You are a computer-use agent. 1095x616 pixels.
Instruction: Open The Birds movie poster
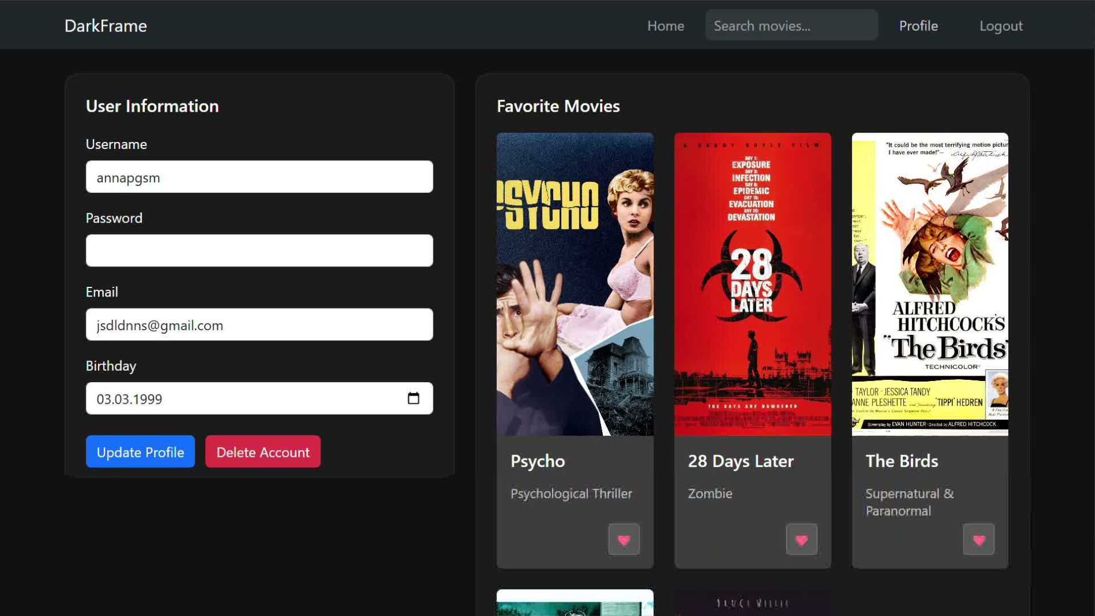click(930, 284)
